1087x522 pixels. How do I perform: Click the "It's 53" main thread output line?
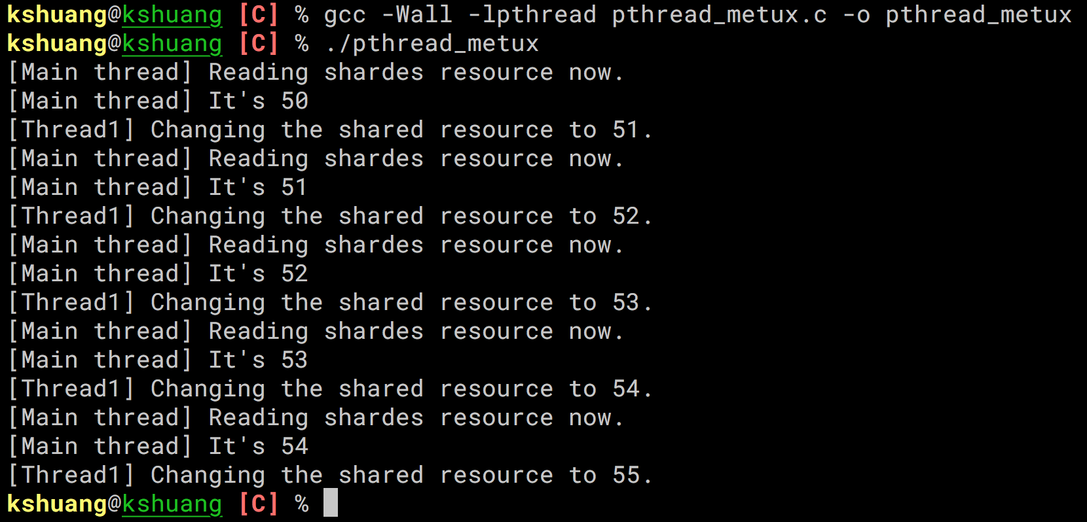[158, 360]
